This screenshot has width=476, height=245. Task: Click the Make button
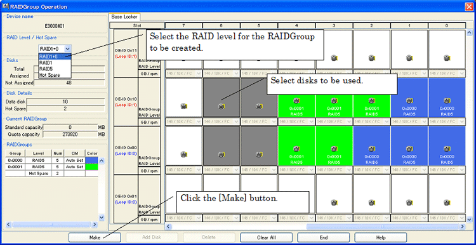95,237
